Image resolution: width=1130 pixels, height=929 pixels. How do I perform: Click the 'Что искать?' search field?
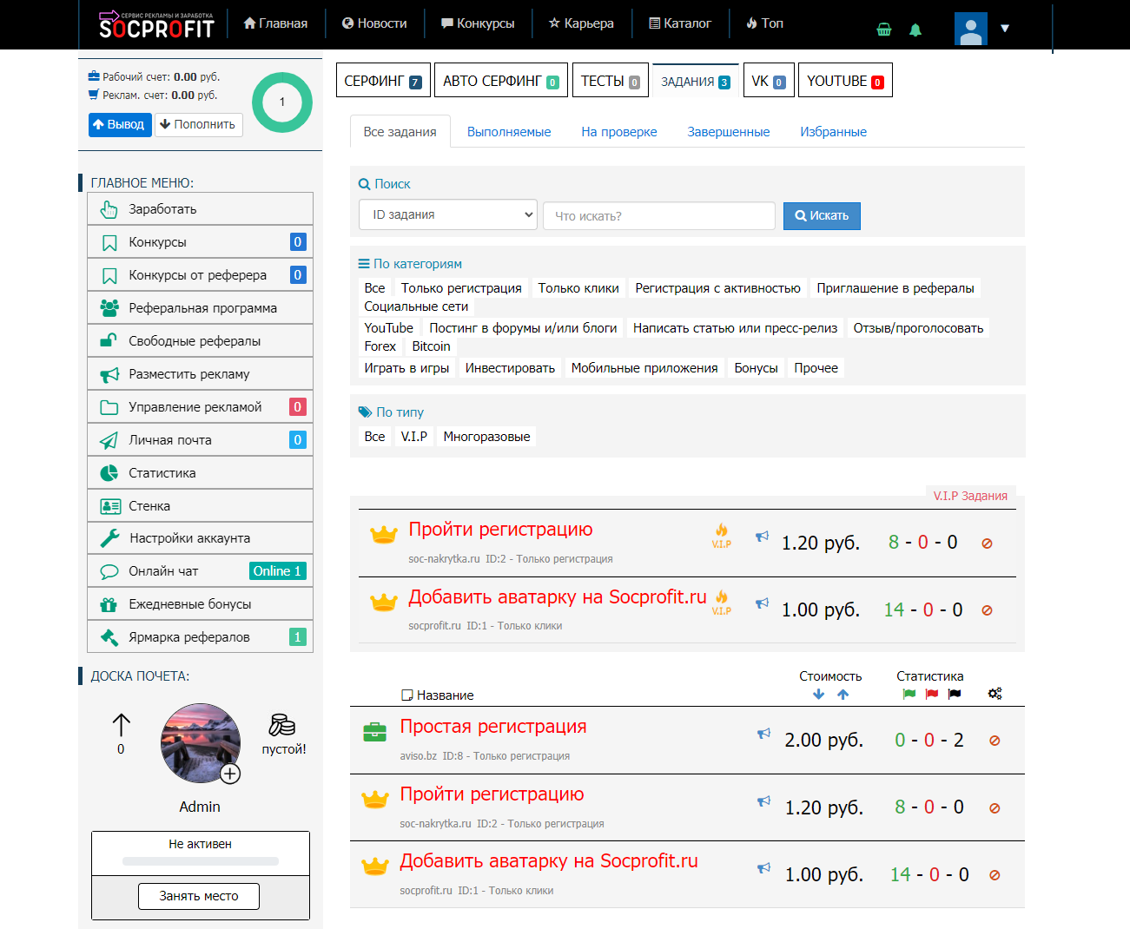coord(659,215)
